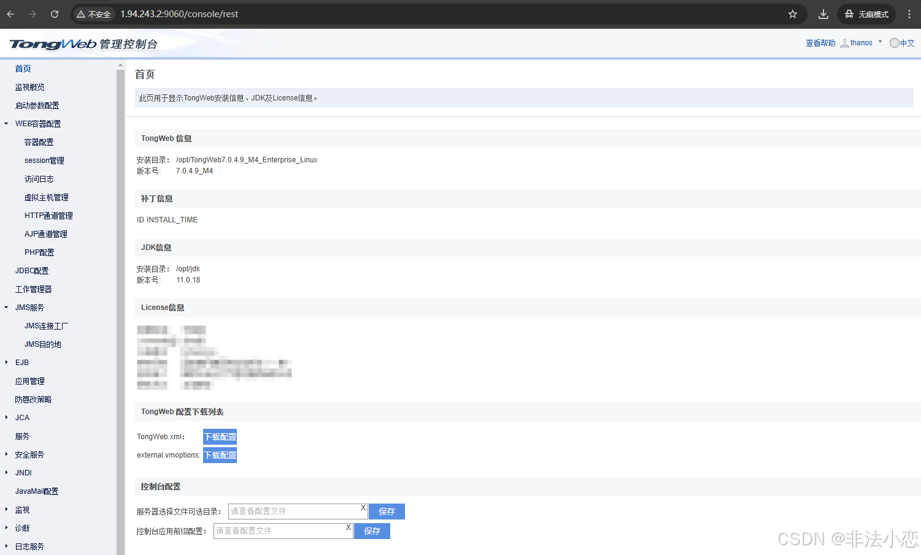Image resolution: width=921 pixels, height=555 pixels.
Task: Select JMS连接工厂
Action: pyautogui.click(x=47, y=326)
